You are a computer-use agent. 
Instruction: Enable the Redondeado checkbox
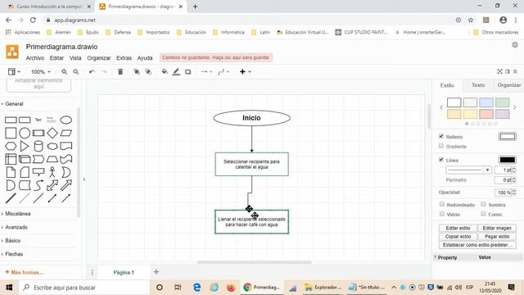442,204
